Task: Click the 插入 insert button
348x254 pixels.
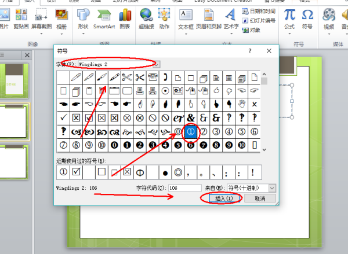Action: [224, 198]
